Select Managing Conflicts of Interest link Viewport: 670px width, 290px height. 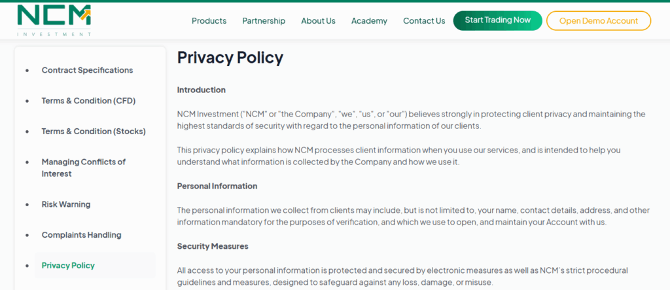click(x=84, y=168)
